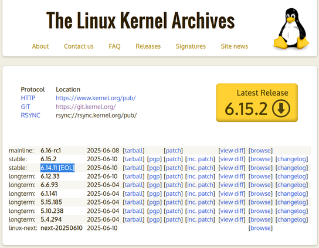This screenshot has width=319, height=248.
Task: Click the download arrow icon in Latest Release
Action: click(x=281, y=108)
